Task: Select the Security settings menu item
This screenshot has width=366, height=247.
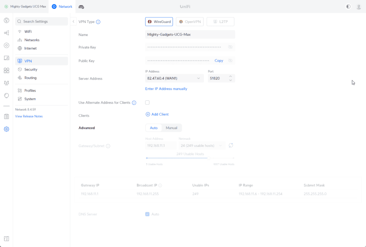Action: [31, 69]
